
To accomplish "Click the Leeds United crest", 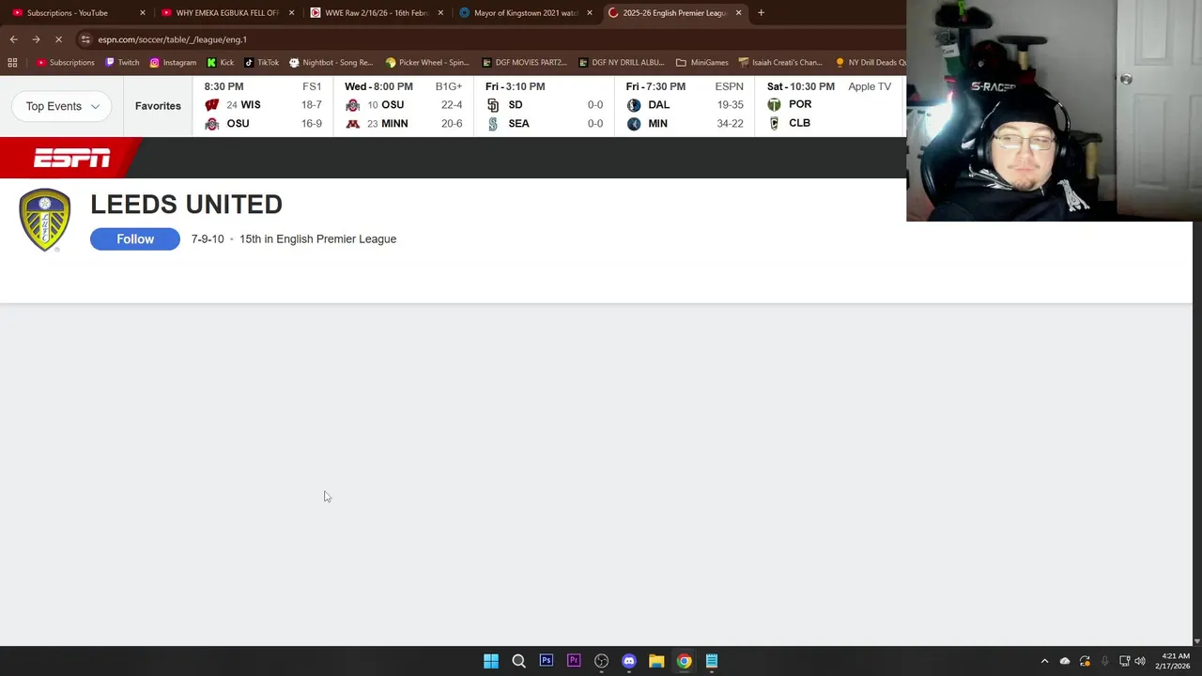I will click(x=45, y=220).
